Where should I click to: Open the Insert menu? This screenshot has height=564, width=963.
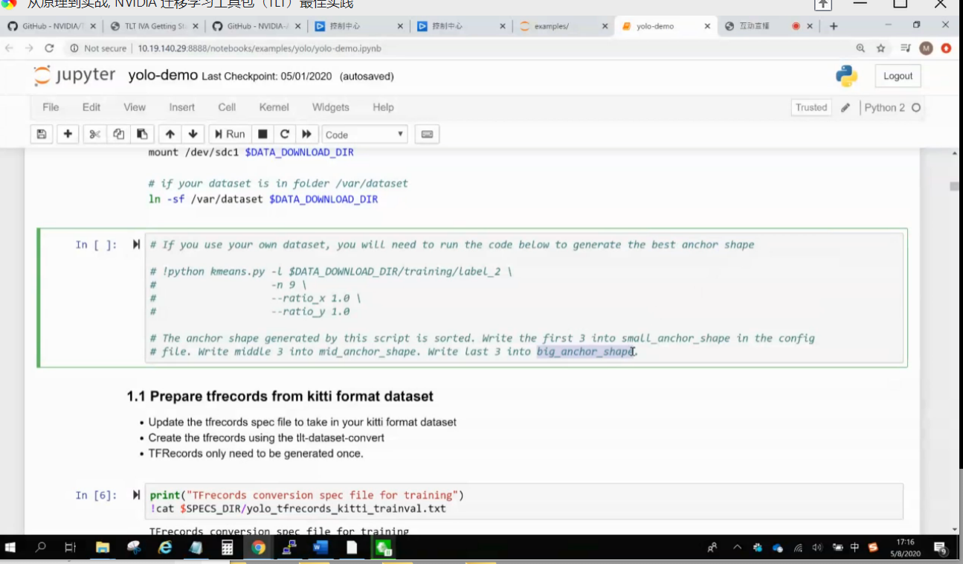coord(181,107)
